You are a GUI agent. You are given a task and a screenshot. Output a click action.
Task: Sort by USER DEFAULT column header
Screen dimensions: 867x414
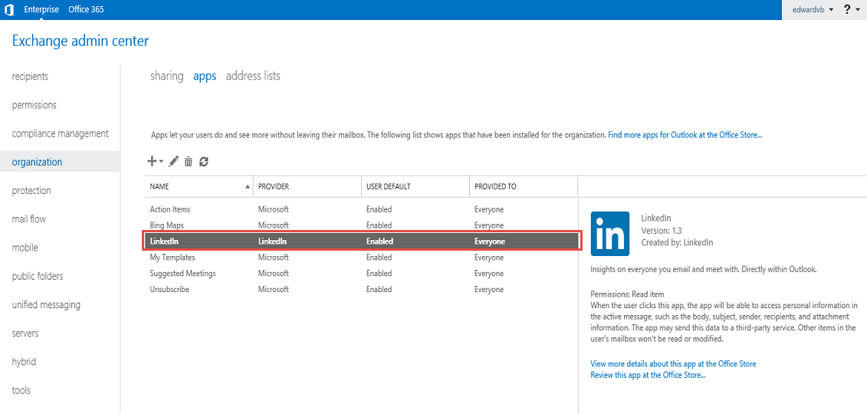pyautogui.click(x=415, y=187)
